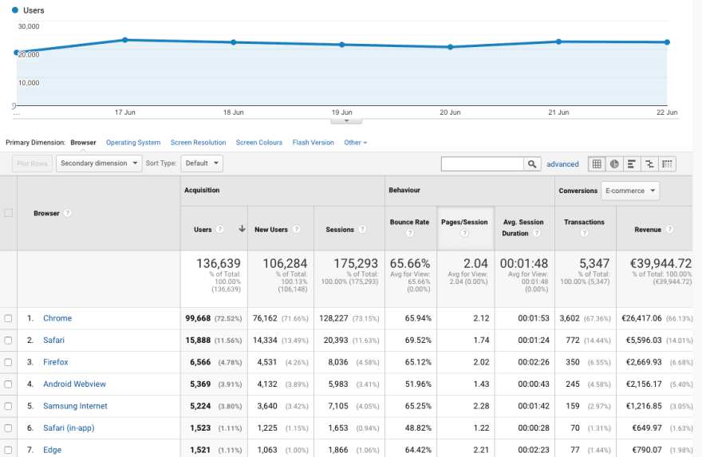This screenshot has width=702, height=457.
Task: Tick the checkbox for Android Webview row
Action: [8, 384]
